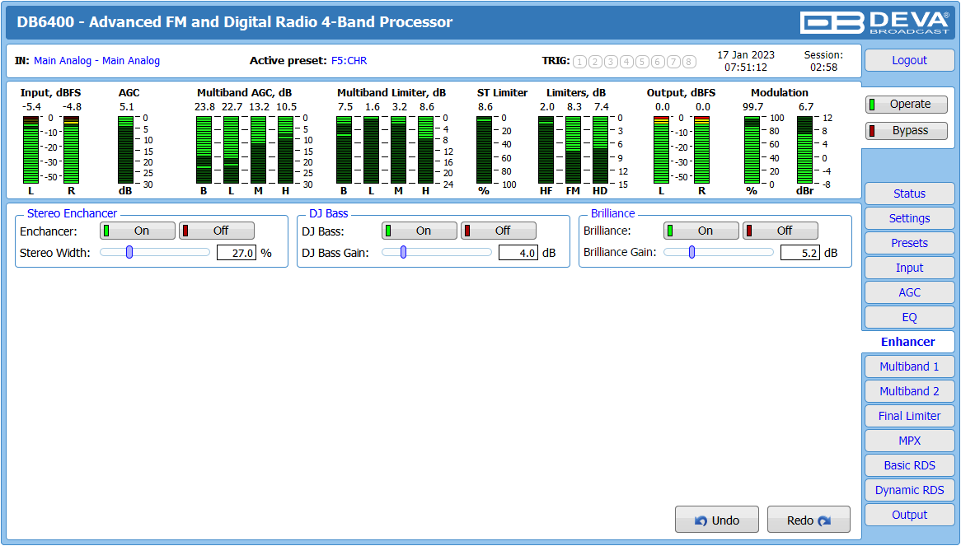Open the MPX page
The height and width of the screenshot is (546, 961).
point(910,441)
